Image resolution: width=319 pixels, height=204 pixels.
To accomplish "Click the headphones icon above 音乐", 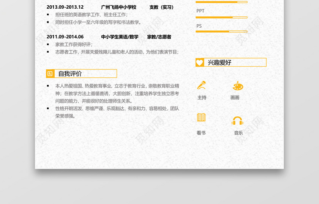I will coord(237,121).
